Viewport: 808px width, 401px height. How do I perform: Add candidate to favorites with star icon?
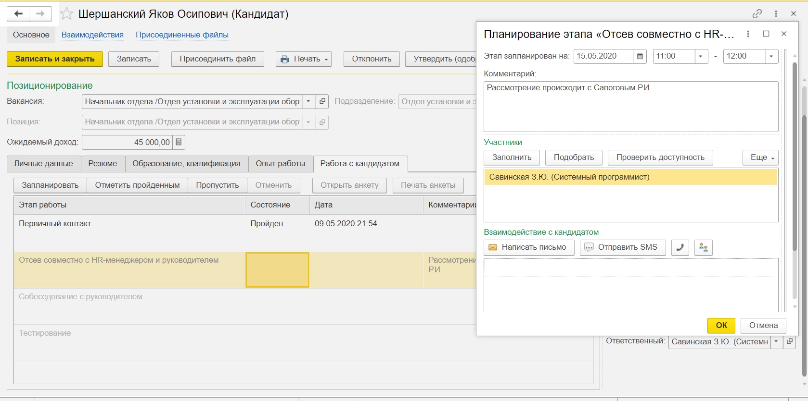pyautogui.click(x=66, y=14)
